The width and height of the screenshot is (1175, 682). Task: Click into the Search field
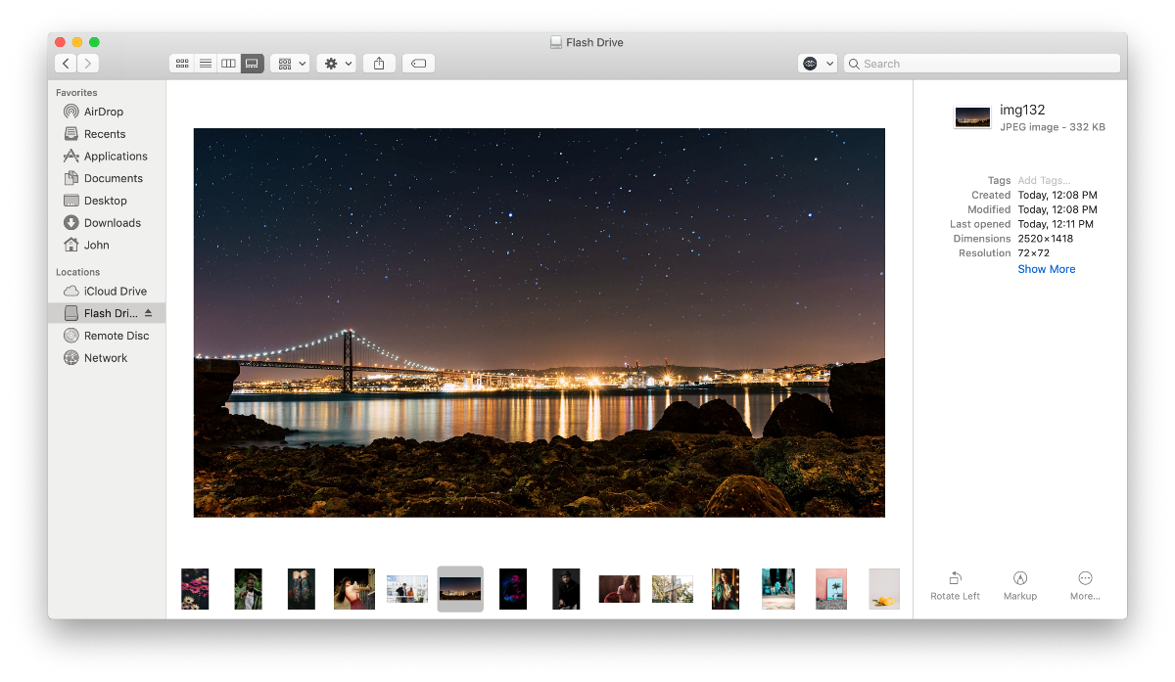981,64
